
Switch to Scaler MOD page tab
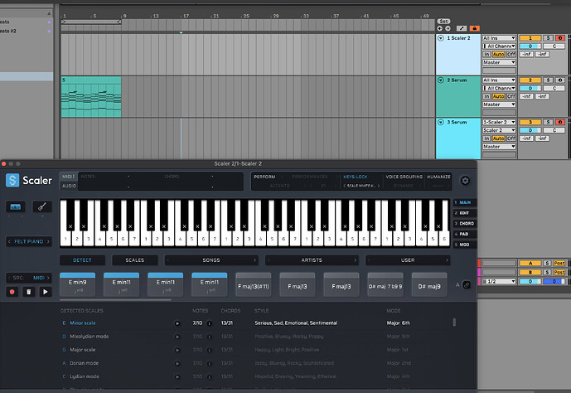tap(465, 245)
